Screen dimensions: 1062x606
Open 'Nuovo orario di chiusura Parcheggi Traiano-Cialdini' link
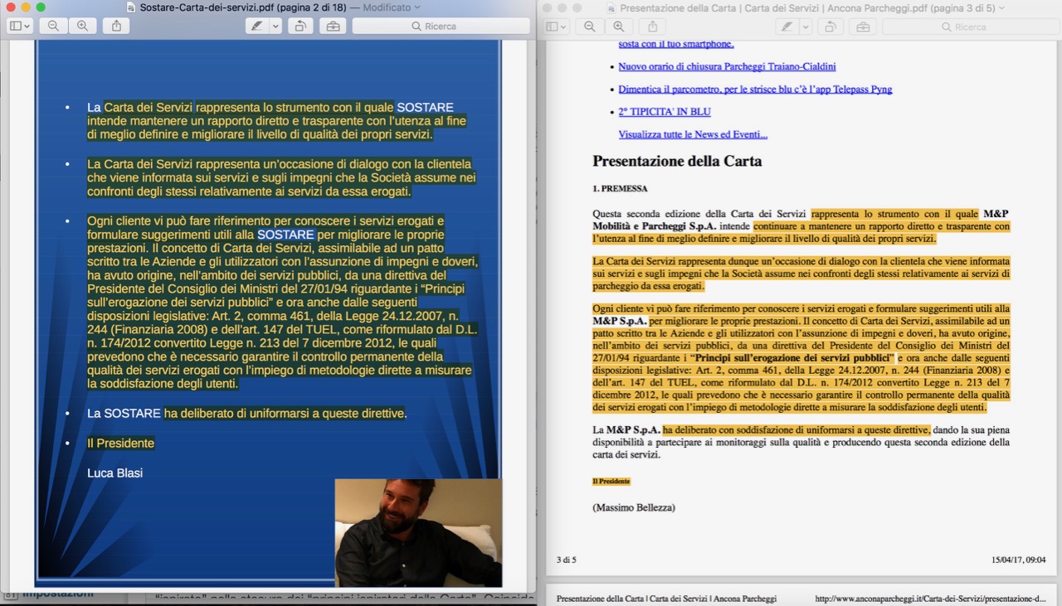[727, 66]
